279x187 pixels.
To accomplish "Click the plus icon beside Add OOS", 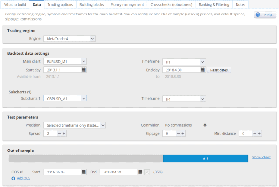I will tap(13, 178).
